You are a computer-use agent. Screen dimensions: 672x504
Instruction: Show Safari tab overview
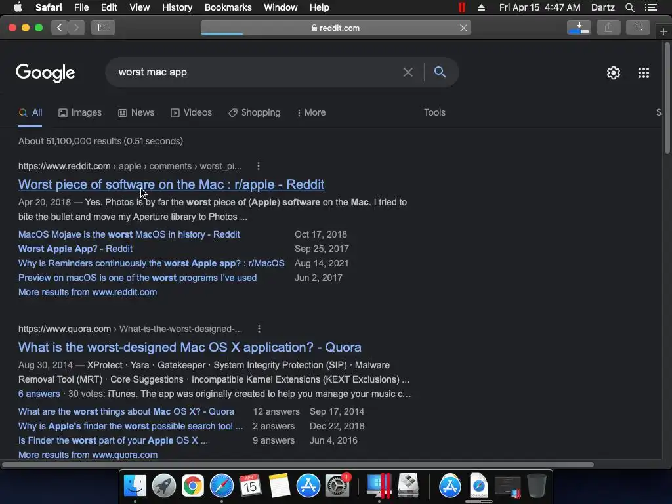click(x=638, y=28)
